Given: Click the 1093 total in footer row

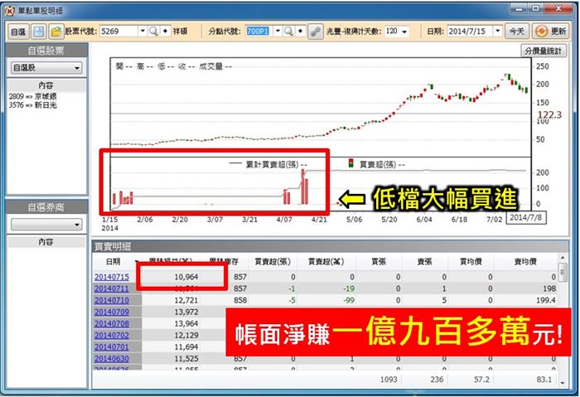Looking at the screenshot, I should [389, 380].
